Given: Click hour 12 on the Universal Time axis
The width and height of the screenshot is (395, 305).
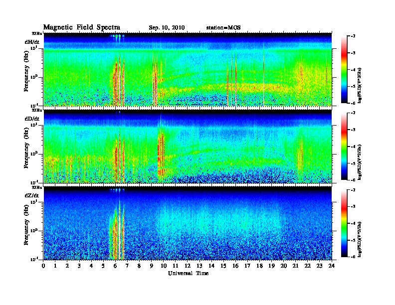Looking at the screenshot, I should click(x=188, y=266).
